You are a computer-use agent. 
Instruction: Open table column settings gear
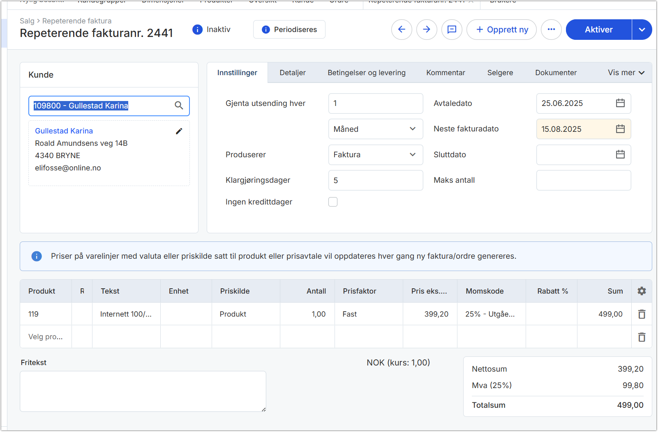click(642, 291)
